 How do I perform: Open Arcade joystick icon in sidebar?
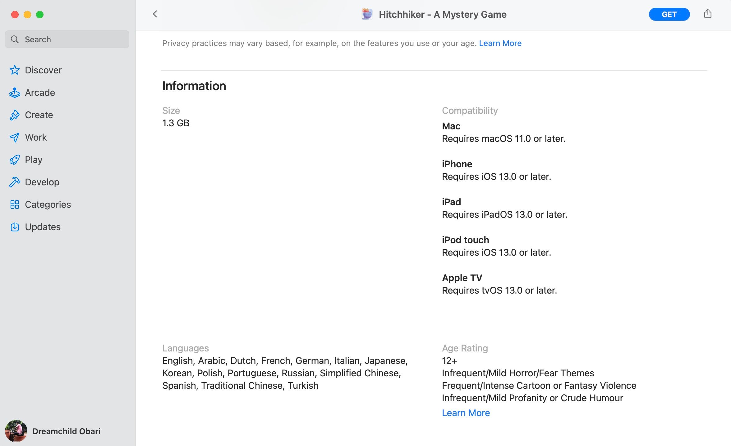click(x=15, y=93)
